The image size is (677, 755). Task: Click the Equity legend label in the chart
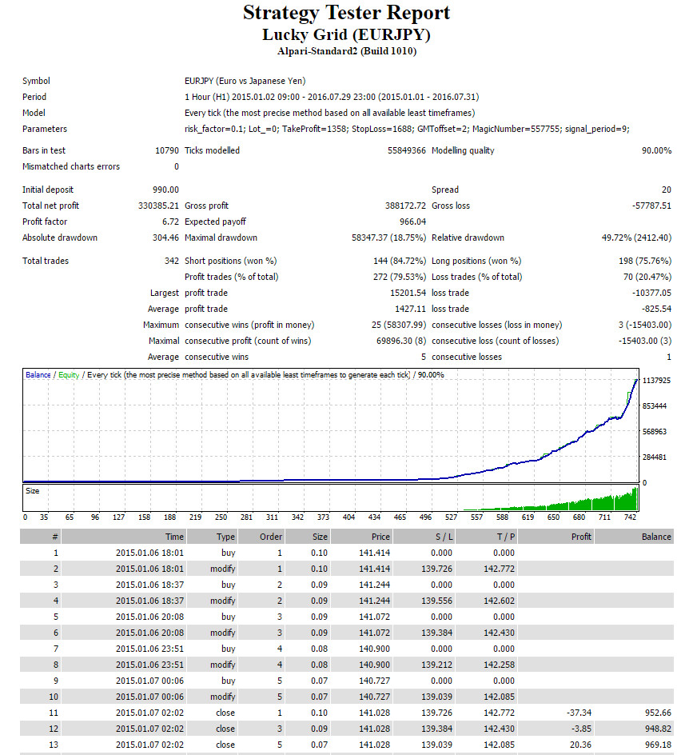69,374
